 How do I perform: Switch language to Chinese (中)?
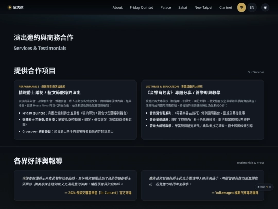coord(241,7)
